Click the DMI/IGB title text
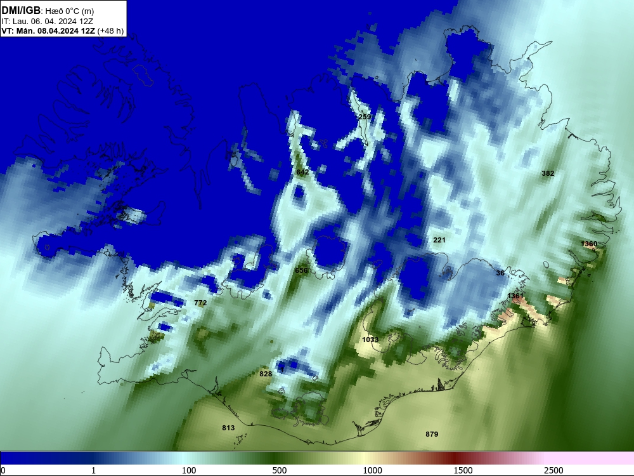The height and width of the screenshot is (476, 634). click(x=21, y=10)
